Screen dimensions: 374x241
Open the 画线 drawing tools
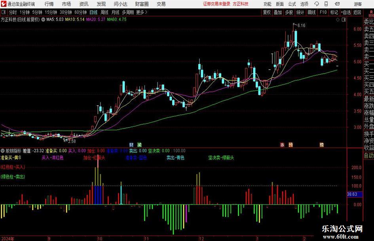point(311,12)
